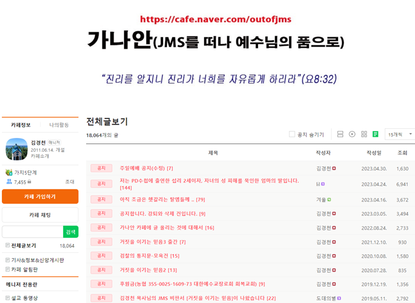Click the cafe rank tree icon
415x303 pixels.
pos(9,172)
